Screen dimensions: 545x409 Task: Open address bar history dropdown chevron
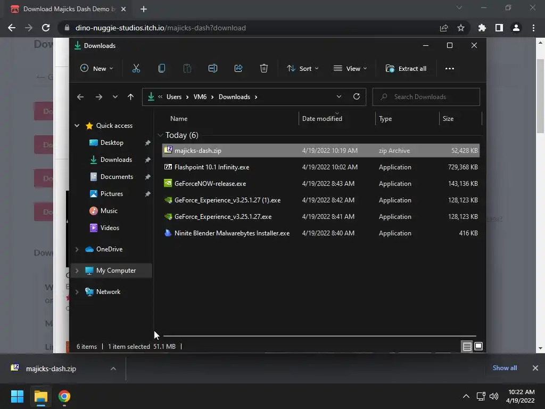339,97
